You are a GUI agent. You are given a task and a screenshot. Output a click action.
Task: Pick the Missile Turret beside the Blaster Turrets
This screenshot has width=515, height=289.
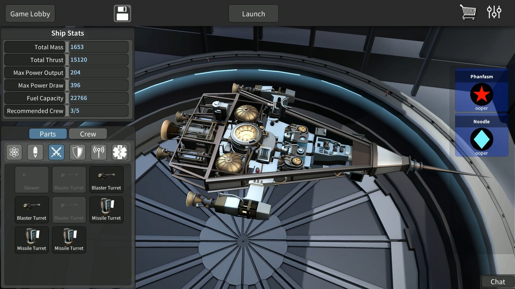click(x=106, y=210)
